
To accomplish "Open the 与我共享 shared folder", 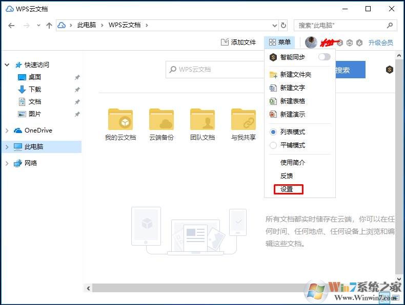I will (243, 119).
